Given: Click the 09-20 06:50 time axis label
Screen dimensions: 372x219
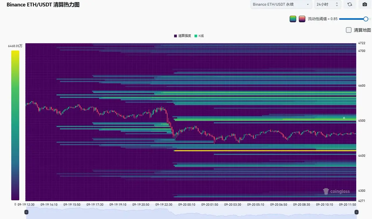Looking at the screenshot, I should click(279, 204).
